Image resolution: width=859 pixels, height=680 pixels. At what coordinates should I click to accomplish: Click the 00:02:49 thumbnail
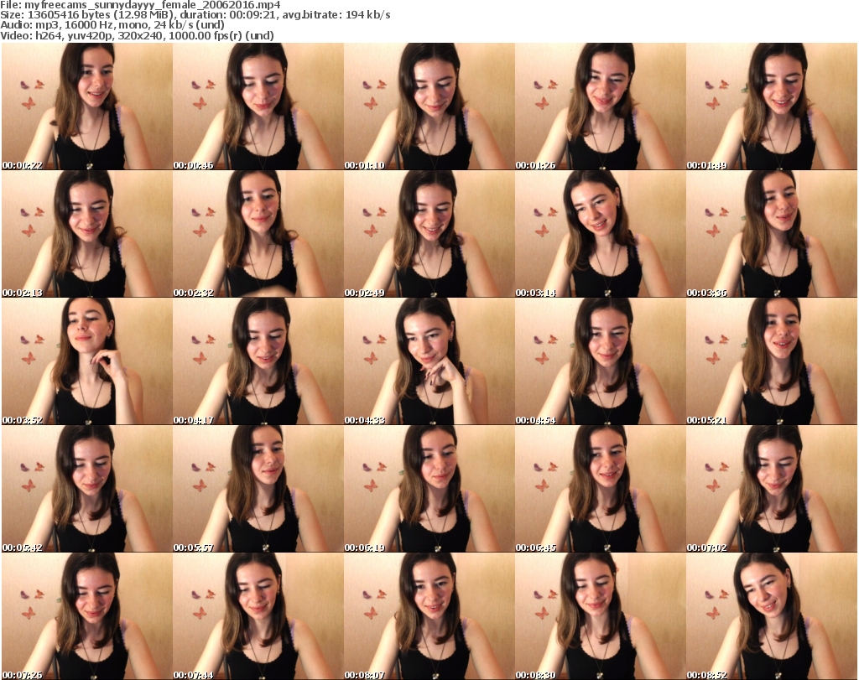429,234
